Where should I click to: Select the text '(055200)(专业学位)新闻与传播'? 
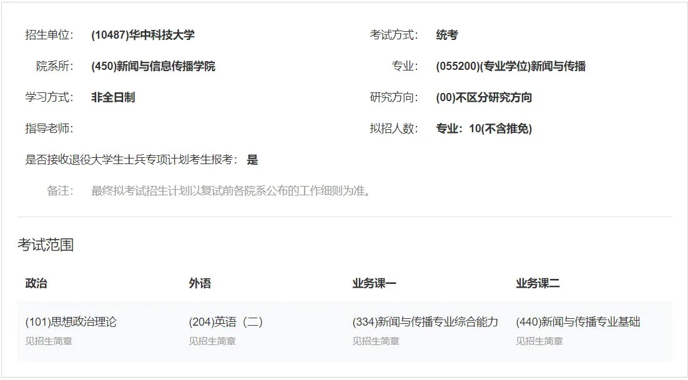coord(511,66)
